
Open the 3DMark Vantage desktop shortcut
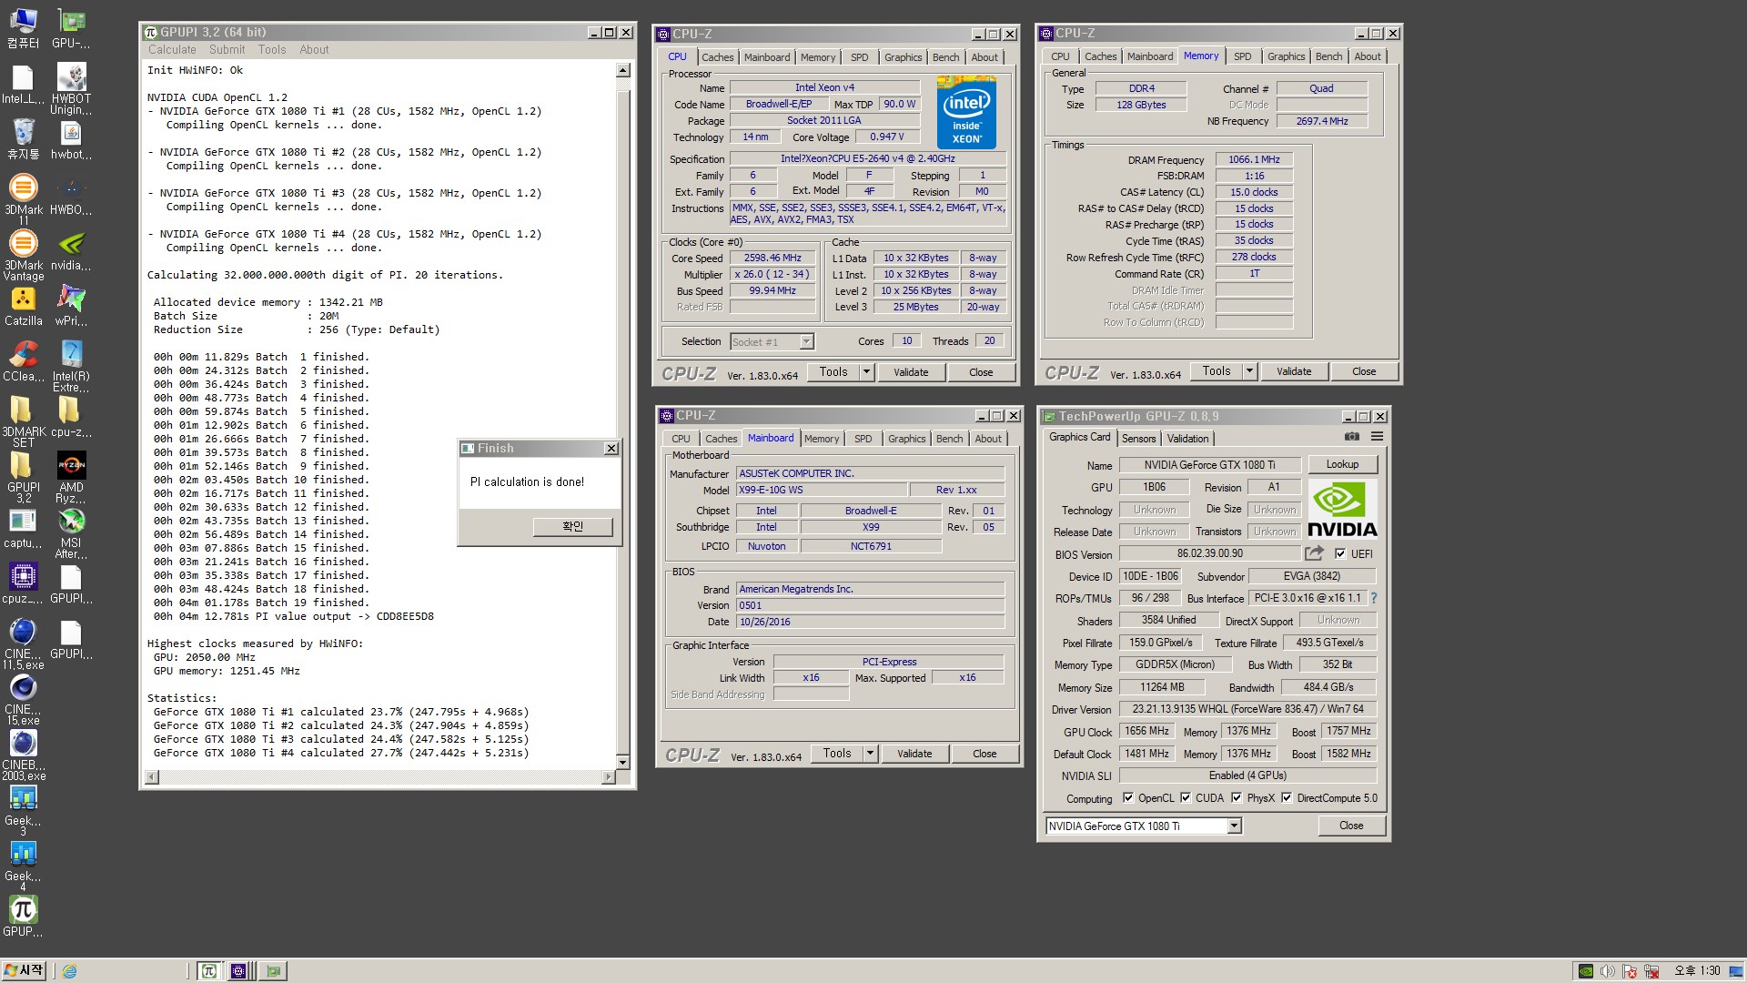click(24, 255)
